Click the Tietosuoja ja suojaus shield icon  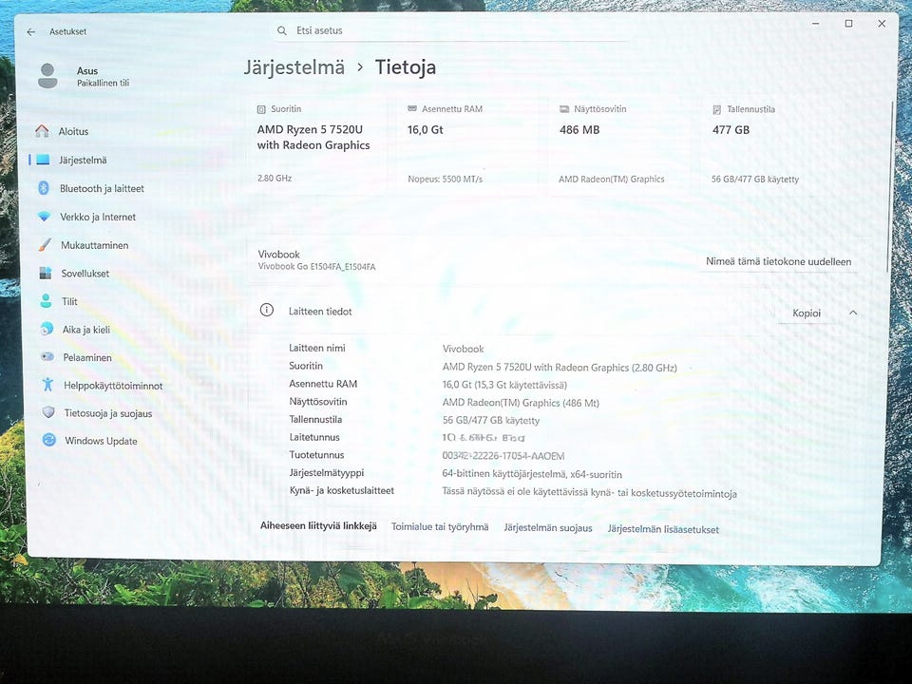pos(48,412)
